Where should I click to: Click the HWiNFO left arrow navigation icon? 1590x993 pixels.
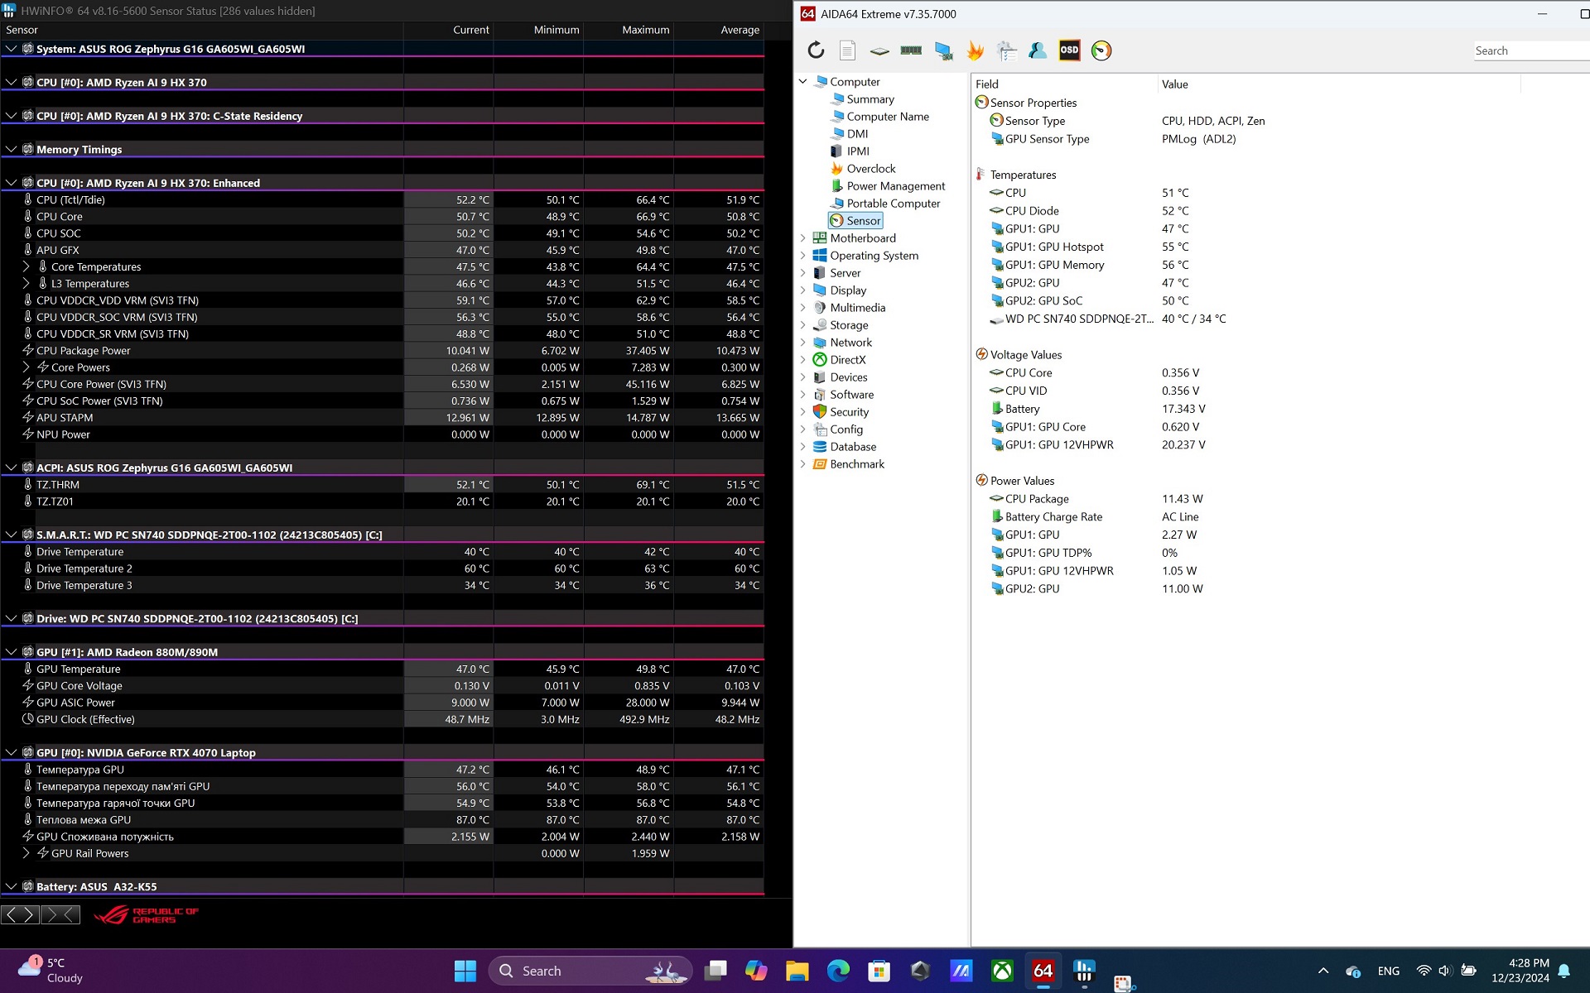(x=11, y=914)
